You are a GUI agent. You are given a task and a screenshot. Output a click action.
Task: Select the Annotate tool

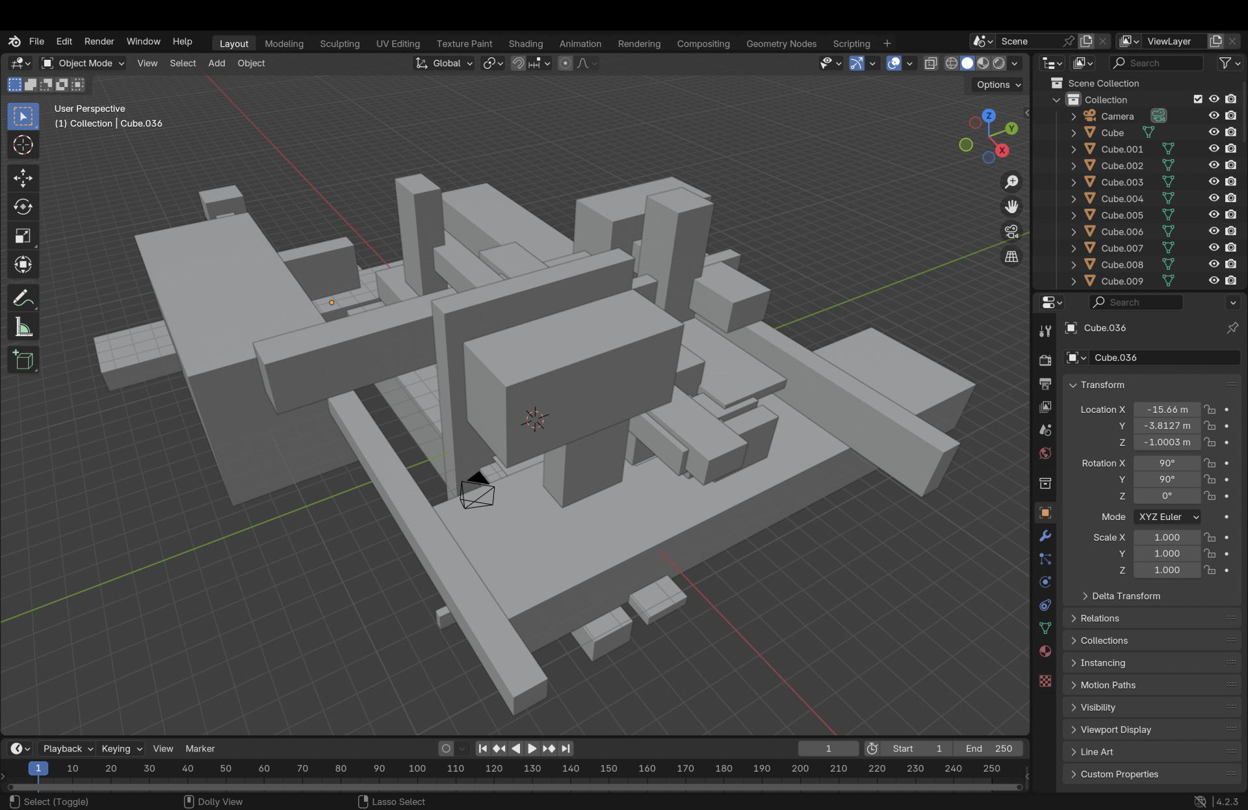23,298
